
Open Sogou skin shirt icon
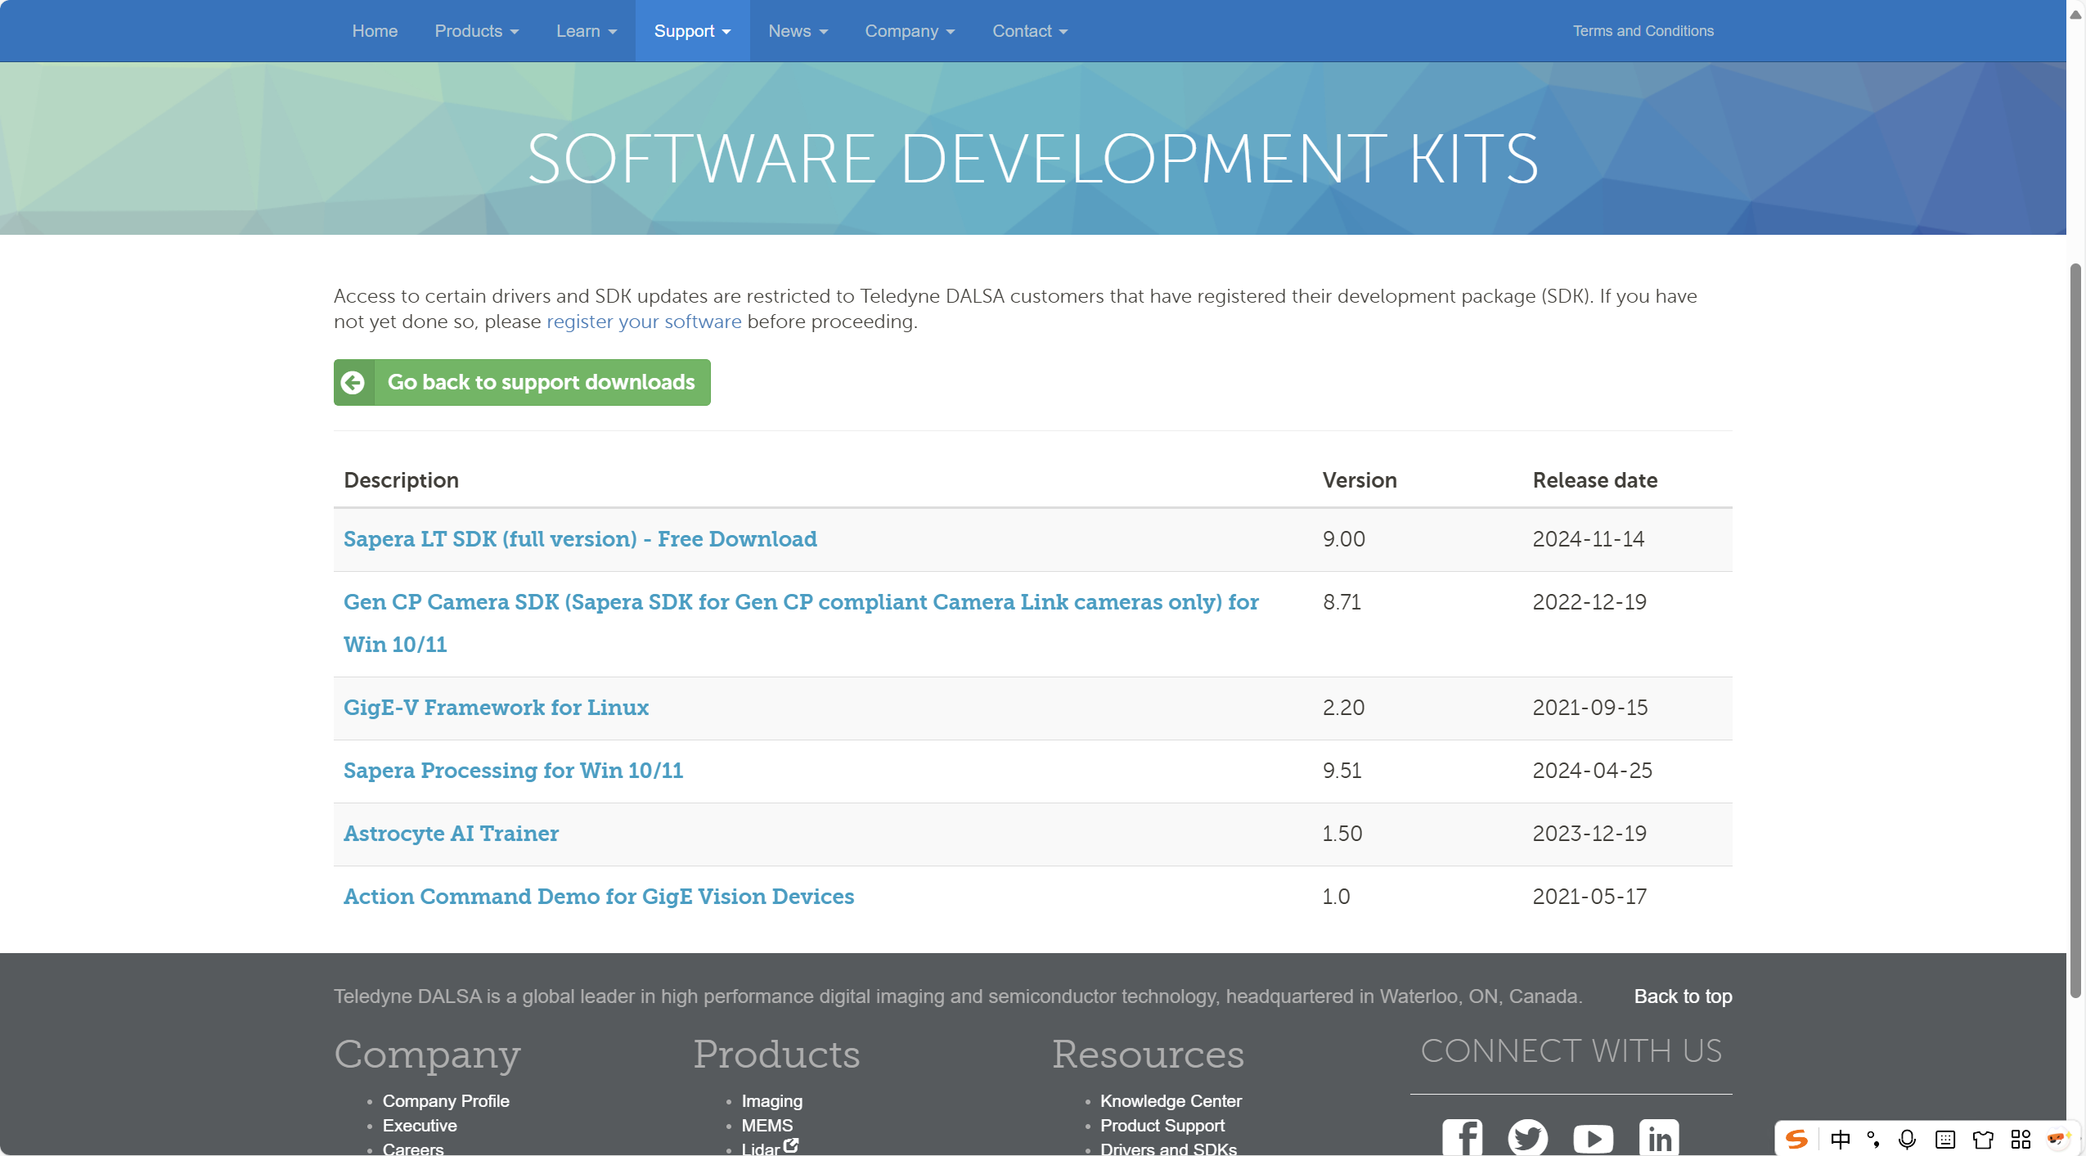[x=1983, y=1139]
